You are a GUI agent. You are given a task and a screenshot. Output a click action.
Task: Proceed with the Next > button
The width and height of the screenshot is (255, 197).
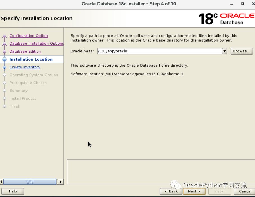(x=194, y=191)
